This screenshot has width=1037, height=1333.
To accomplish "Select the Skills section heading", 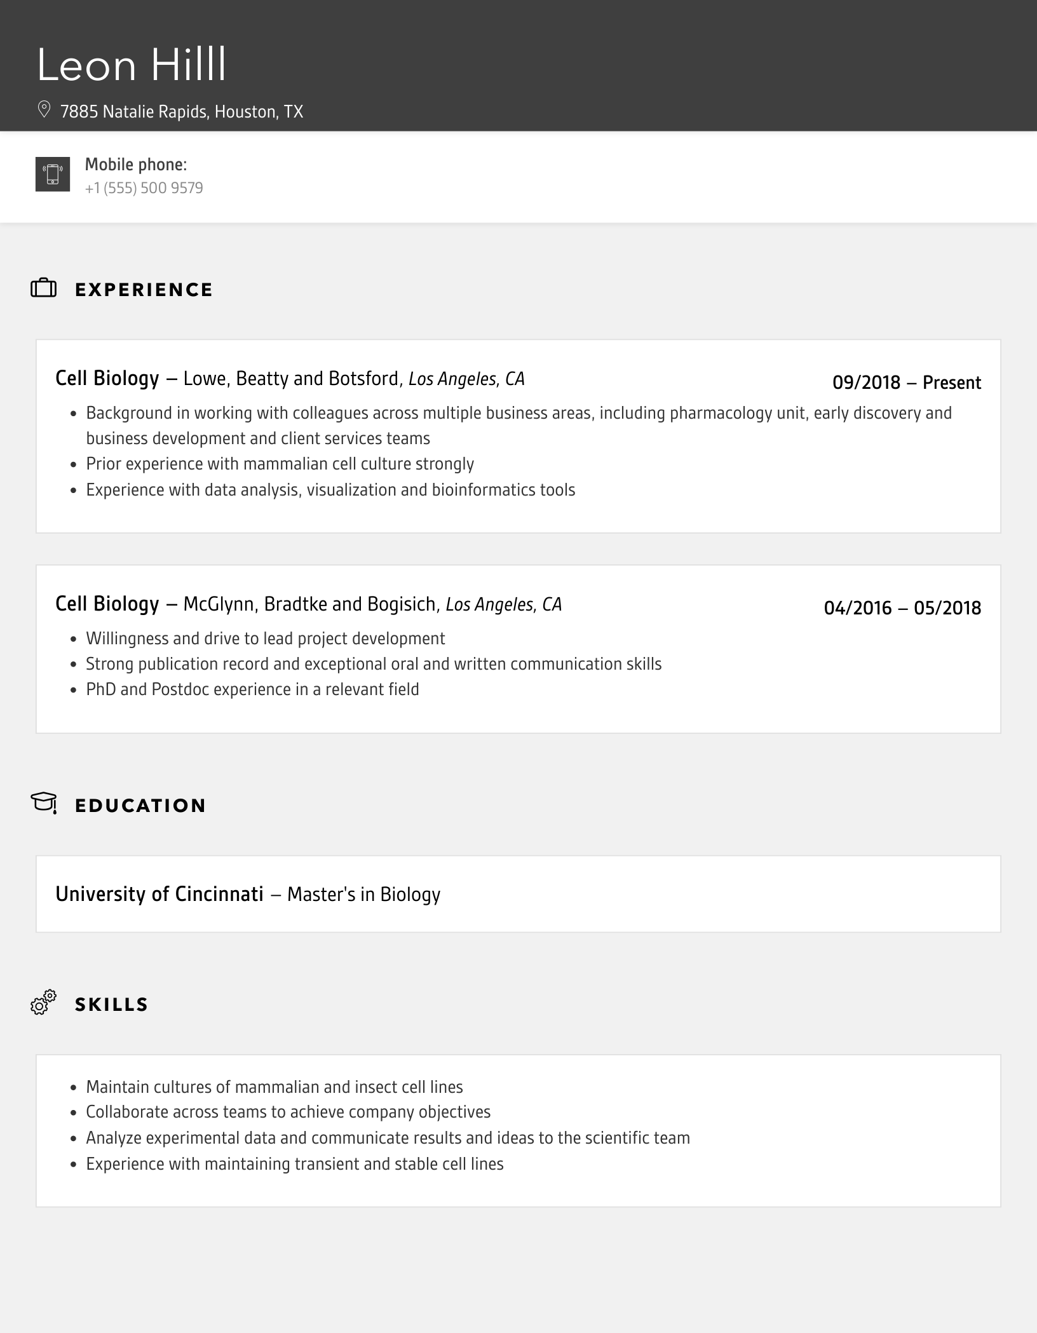I will [112, 1005].
